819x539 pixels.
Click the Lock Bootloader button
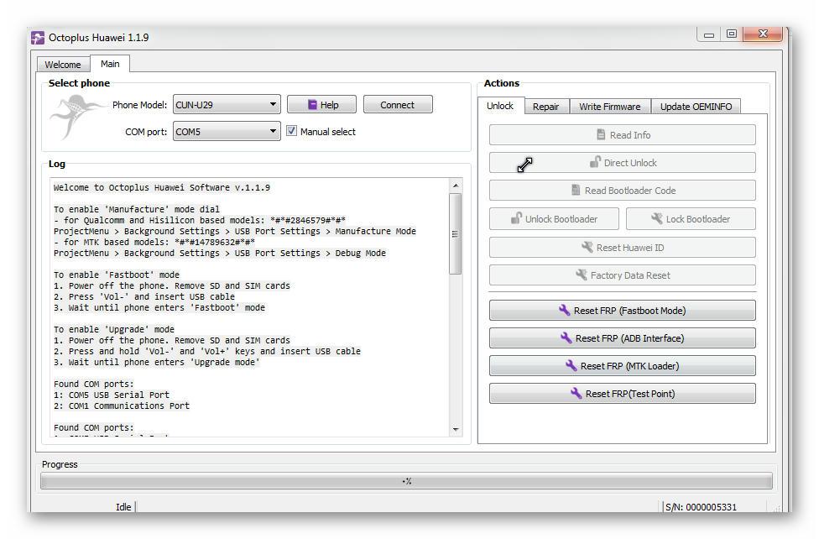coord(691,219)
